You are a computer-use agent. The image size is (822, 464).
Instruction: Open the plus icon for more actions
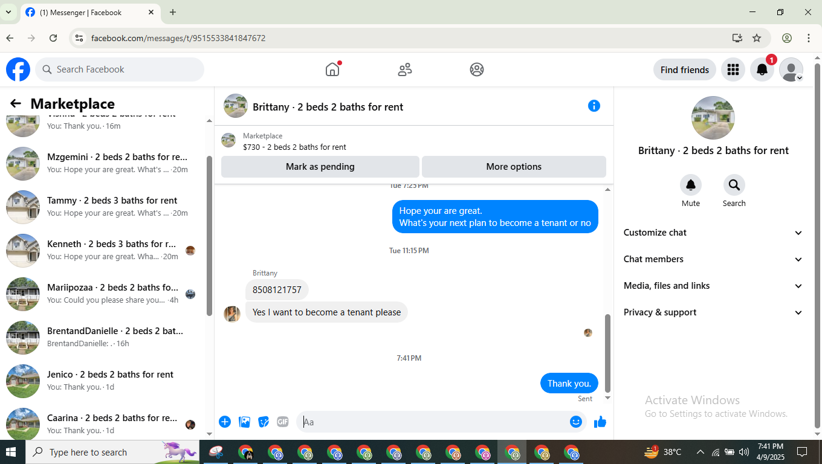pos(225,422)
